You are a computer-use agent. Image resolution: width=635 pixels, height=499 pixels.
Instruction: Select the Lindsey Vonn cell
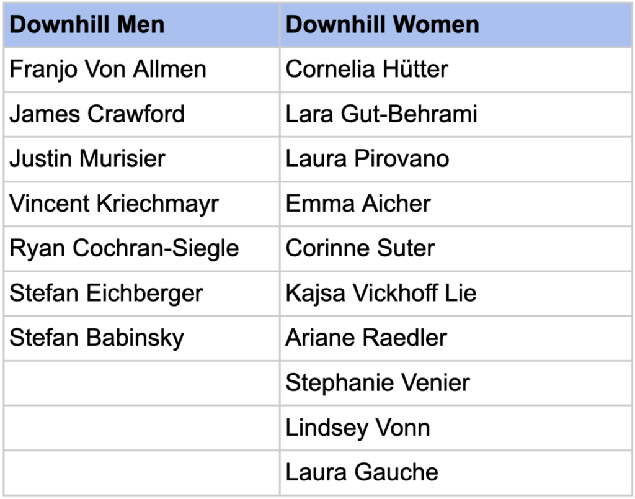357,428
